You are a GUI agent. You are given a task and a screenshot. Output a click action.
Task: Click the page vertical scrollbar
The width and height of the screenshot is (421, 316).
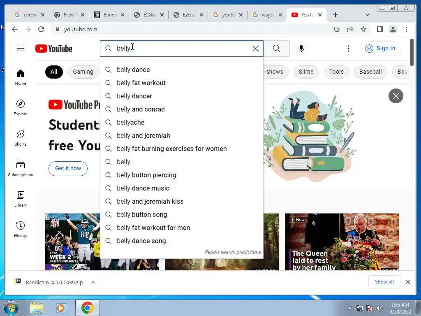(412, 52)
